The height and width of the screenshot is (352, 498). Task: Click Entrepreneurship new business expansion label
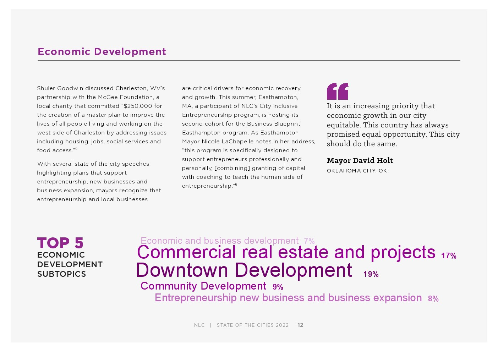pyautogui.click(x=288, y=298)
